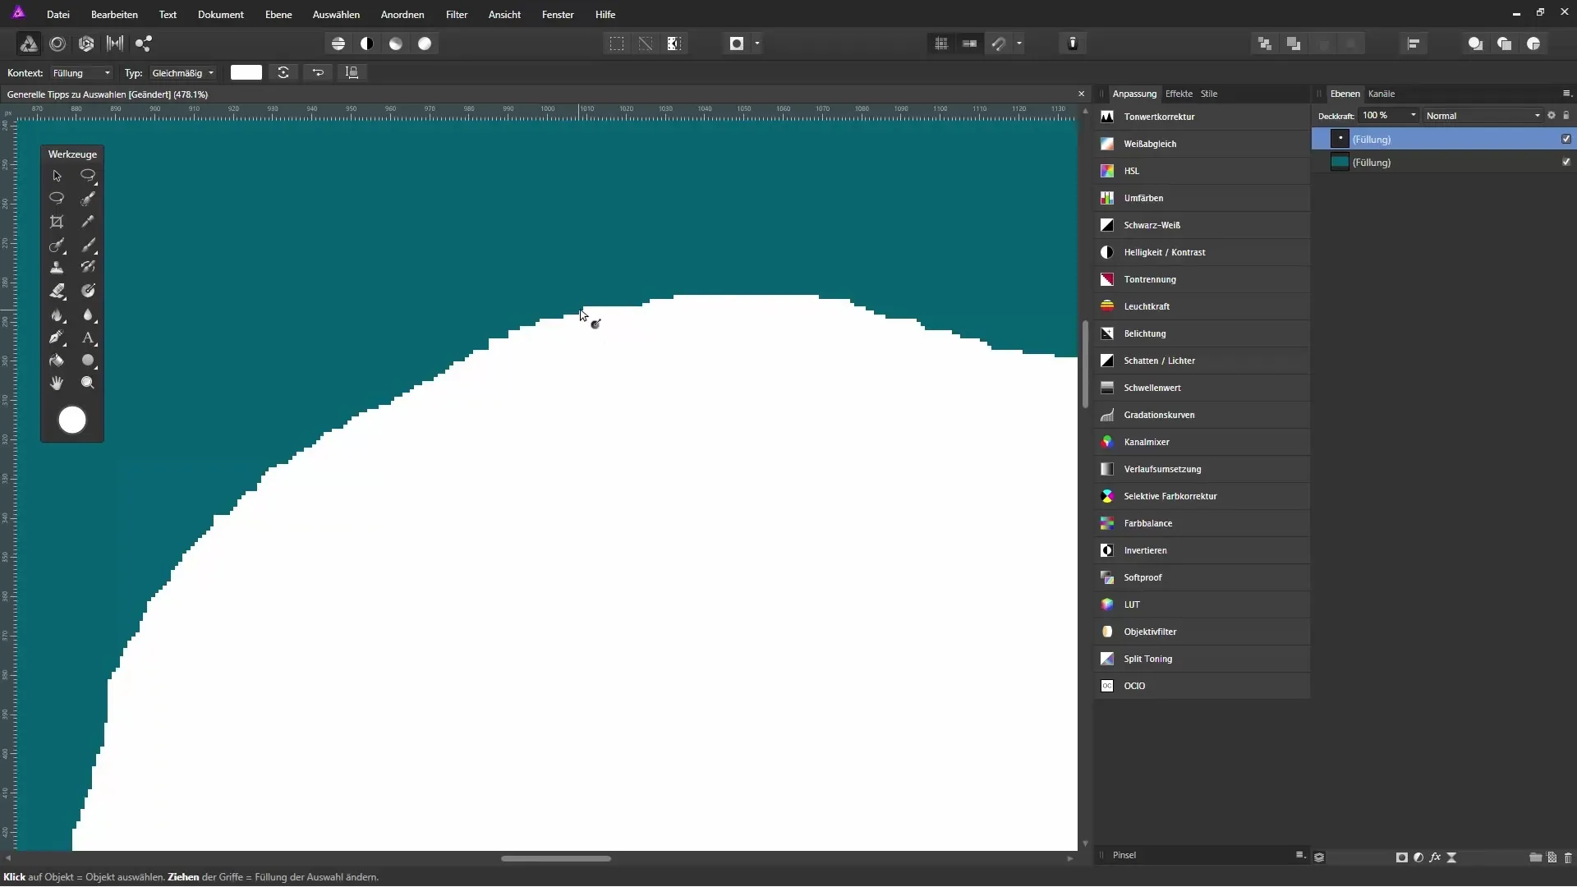
Task: Toggle grid display in toolbar
Action: click(x=941, y=44)
